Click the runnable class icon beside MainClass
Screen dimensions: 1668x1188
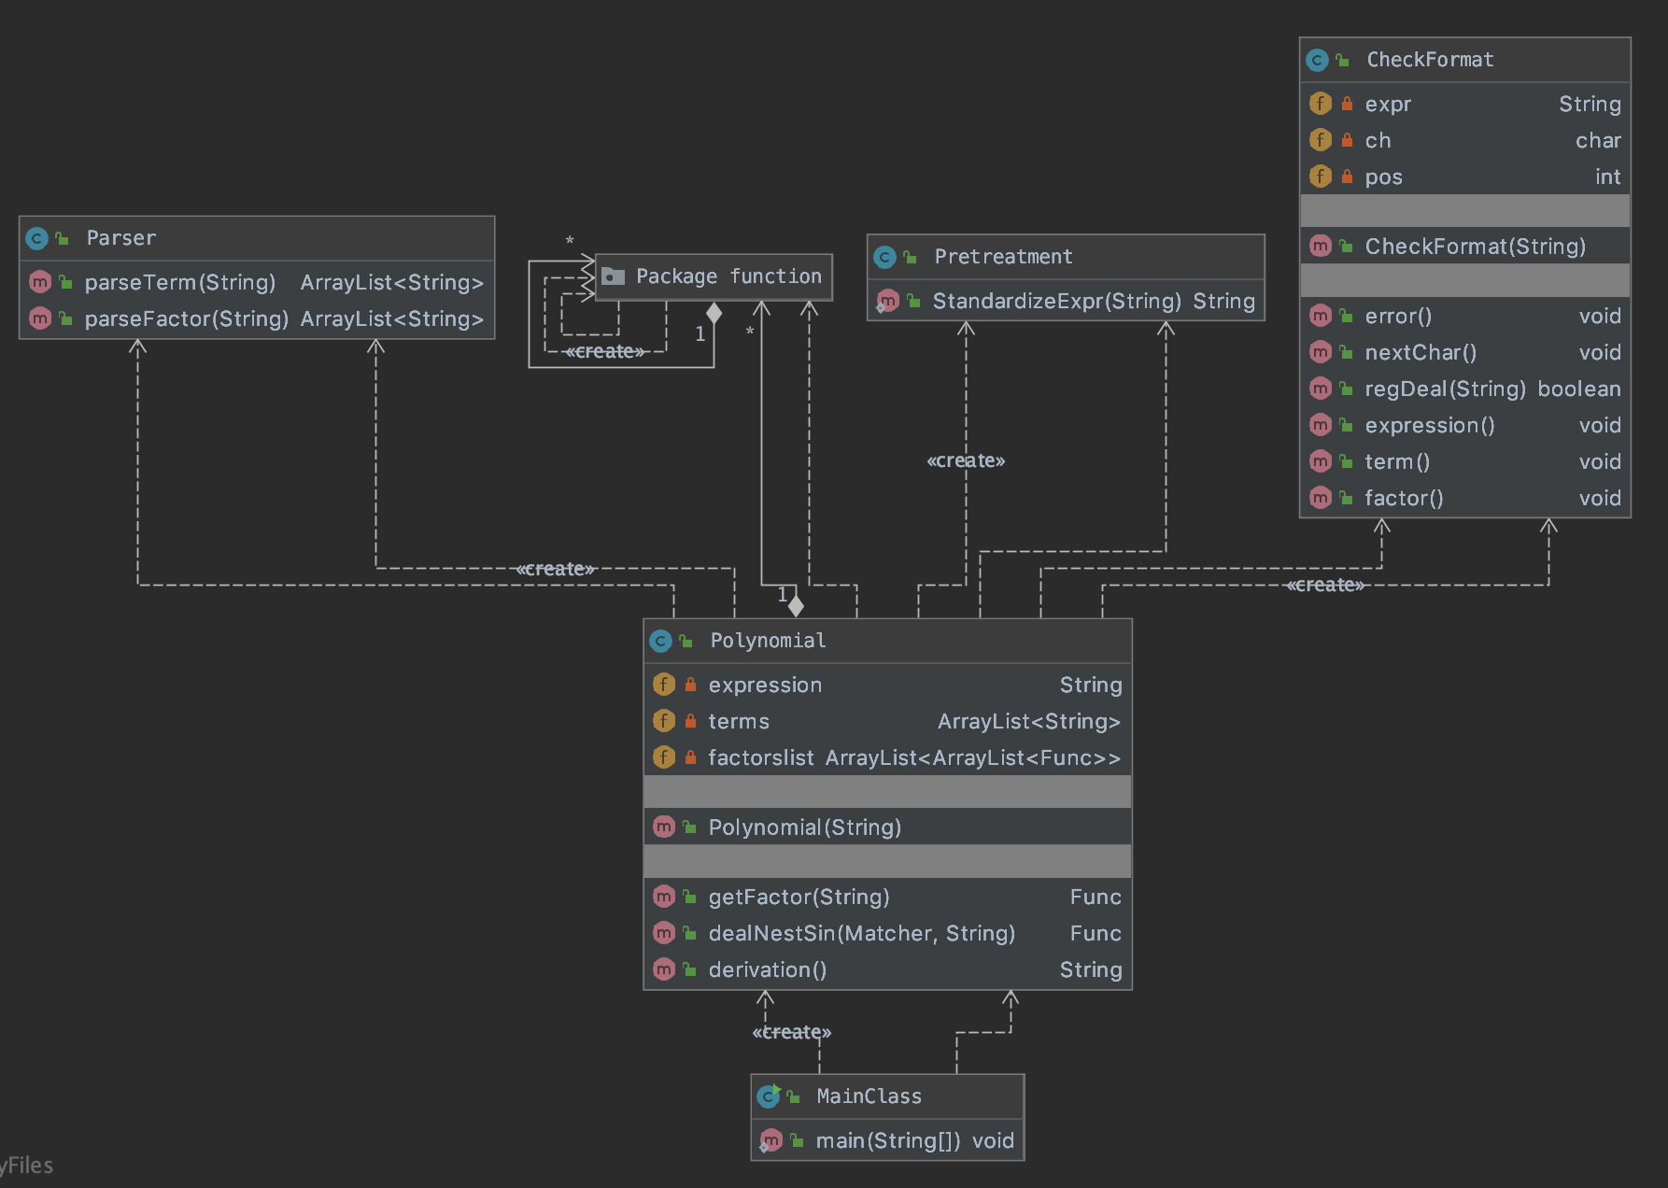[769, 1096]
